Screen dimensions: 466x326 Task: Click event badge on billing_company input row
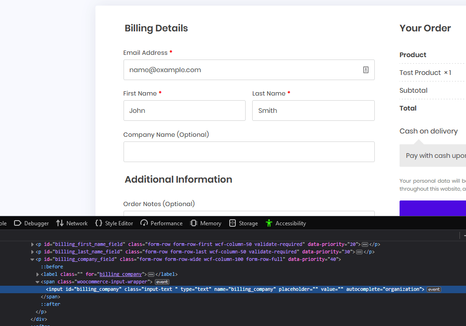[x=434, y=289]
